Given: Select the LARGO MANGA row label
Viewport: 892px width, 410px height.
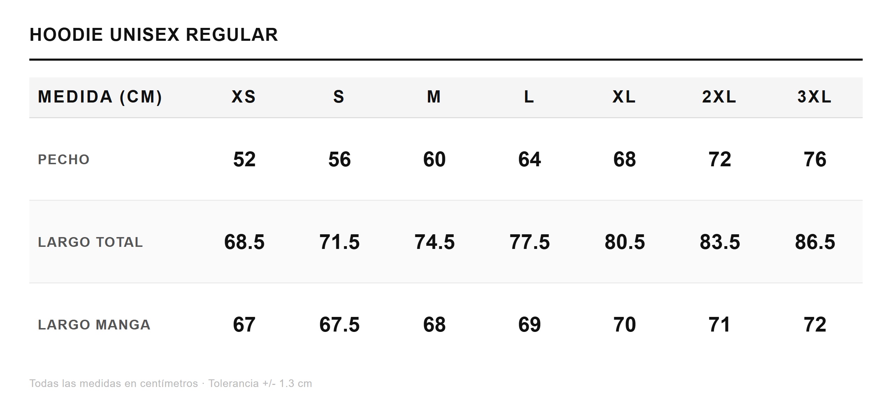Looking at the screenshot, I should tap(94, 325).
